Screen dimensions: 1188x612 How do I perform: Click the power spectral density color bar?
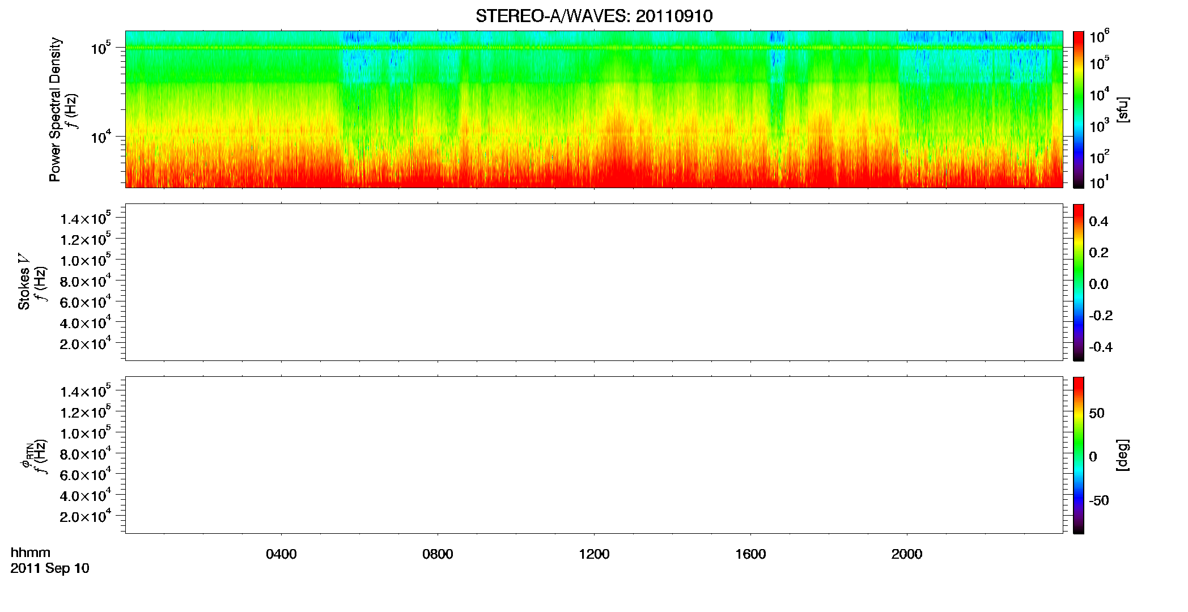1078,109
